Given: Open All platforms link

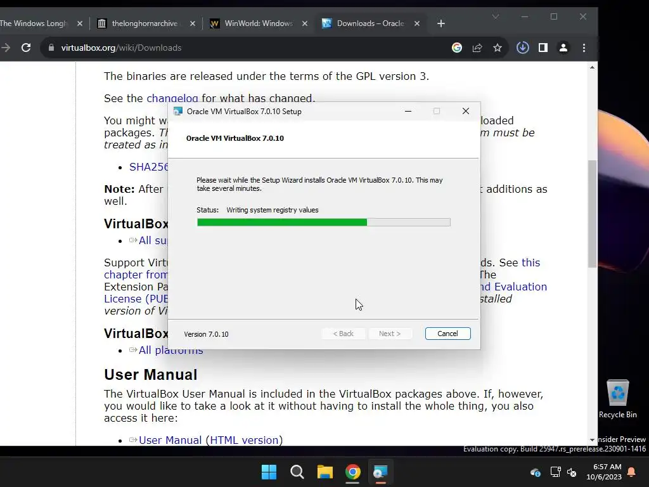Looking at the screenshot, I should coord(170,350).
